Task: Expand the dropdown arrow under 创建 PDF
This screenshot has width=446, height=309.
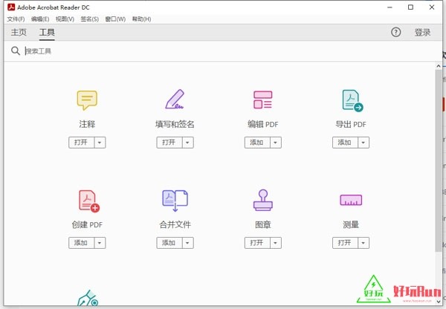Action: pyautogui.click(x=100, y=243)
